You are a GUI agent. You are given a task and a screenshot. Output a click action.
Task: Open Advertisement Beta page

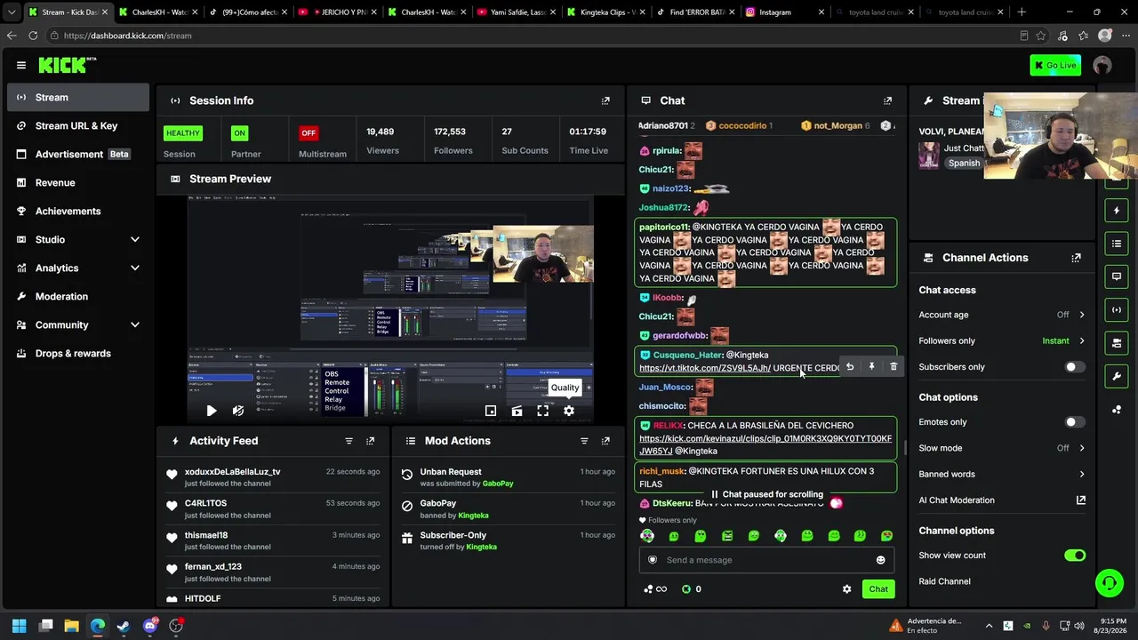click(78, 155)
